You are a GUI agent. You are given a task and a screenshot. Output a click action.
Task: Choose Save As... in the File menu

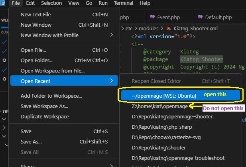click(x=31, y=141)
